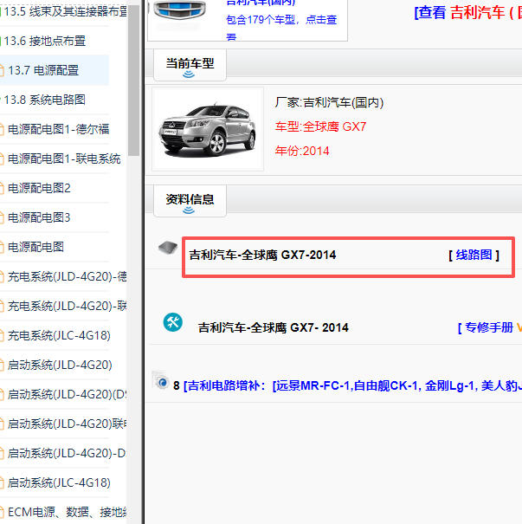Open 启动系统(JLD-4G20)-D entry
522x524 pixels.
click(67, 454)
